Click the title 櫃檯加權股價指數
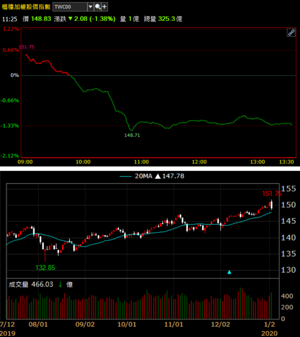Viewport: 300px width, 337px height. coord(26,7)
